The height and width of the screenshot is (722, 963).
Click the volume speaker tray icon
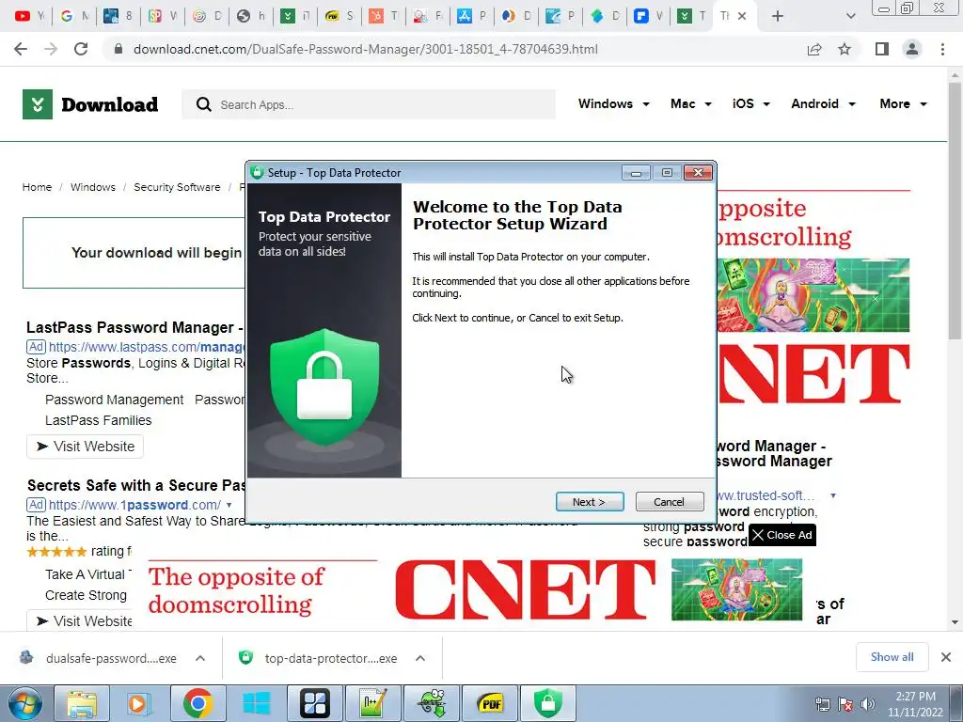(868, 704)
